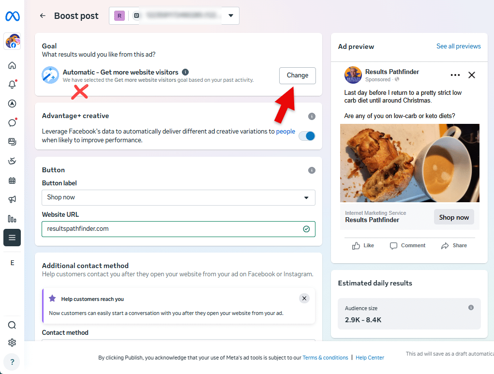The height and width of the screenshot is (374, 494).
Task: Click the Change goal button
Action: [297, 75]
